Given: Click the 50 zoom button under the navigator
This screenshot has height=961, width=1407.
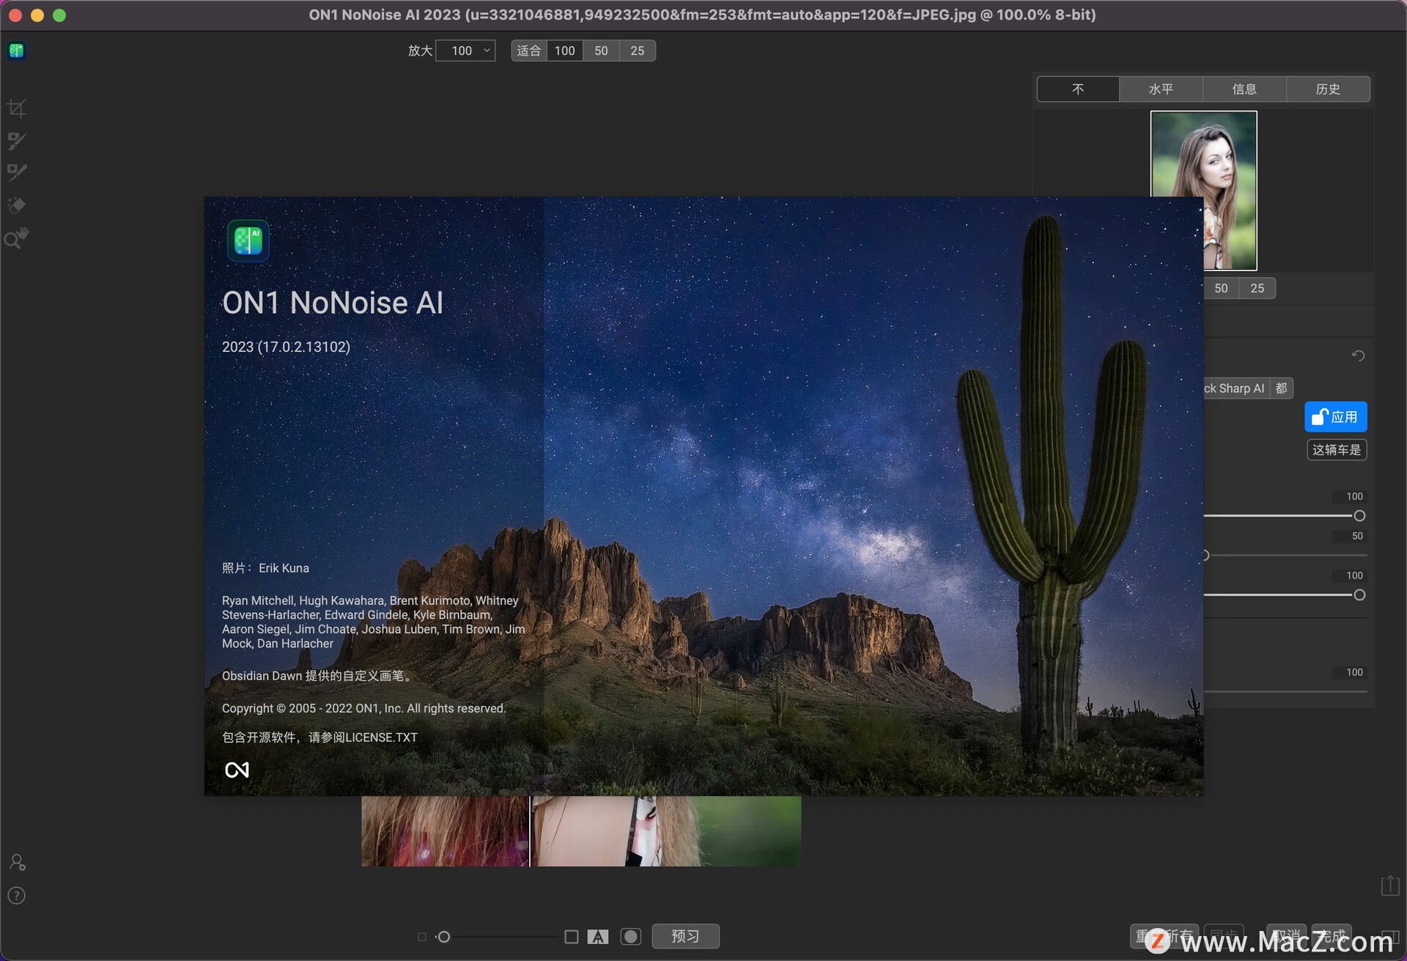Looking at the screenshot, I should point(1221,288).
